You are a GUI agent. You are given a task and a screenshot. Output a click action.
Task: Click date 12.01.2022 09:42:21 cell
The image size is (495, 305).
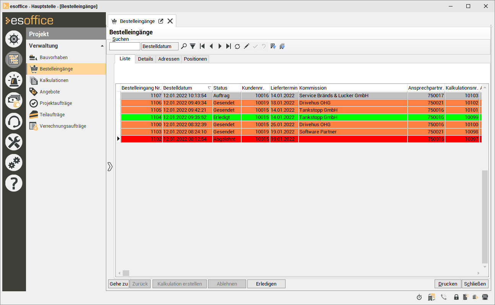(187, 110)
